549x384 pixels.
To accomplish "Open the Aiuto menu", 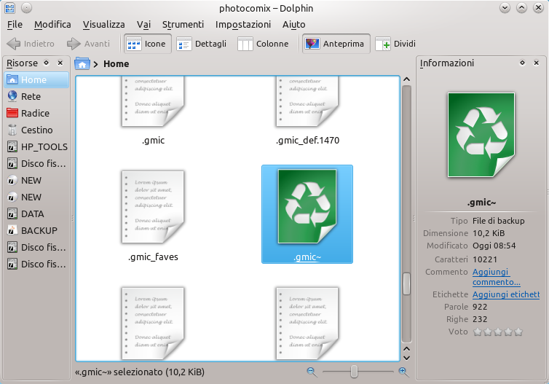I will (x=293, y=25).
